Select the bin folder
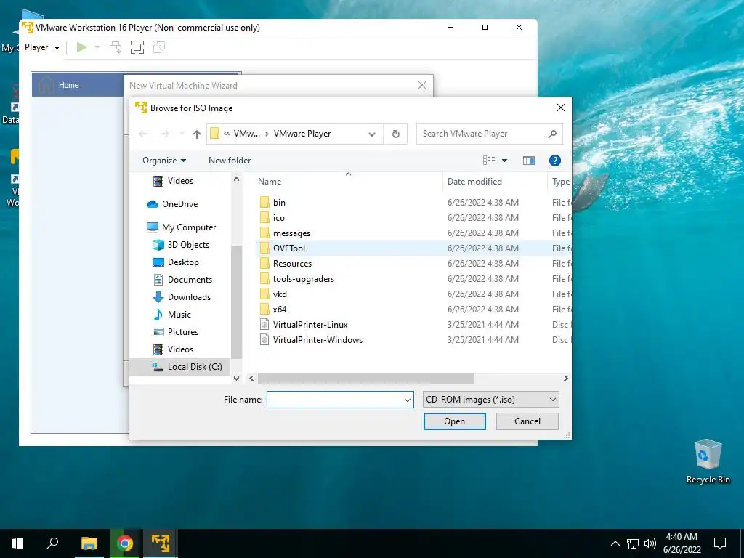Screen dimensions: 744x558 pyautogui.click(x=279, y=203)
